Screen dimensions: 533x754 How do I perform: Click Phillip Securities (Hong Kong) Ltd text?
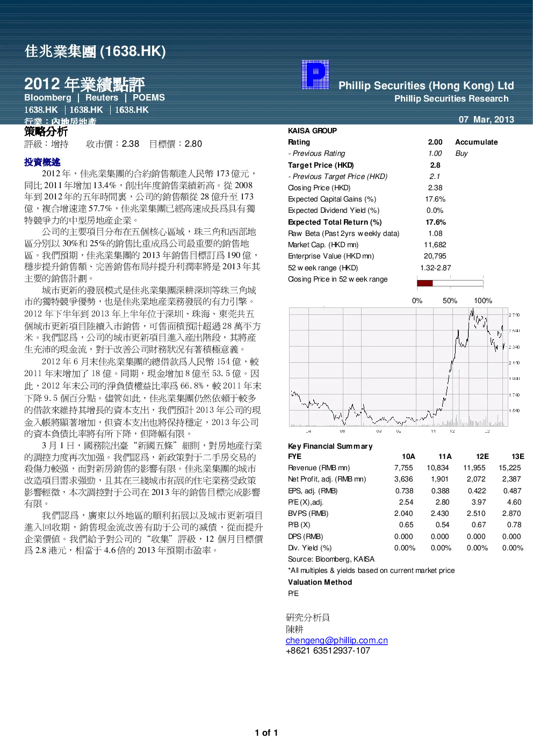click(426, 85)
